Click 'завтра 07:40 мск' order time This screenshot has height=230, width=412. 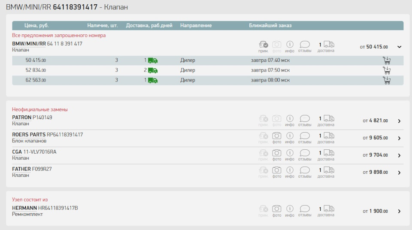[270, 60]
